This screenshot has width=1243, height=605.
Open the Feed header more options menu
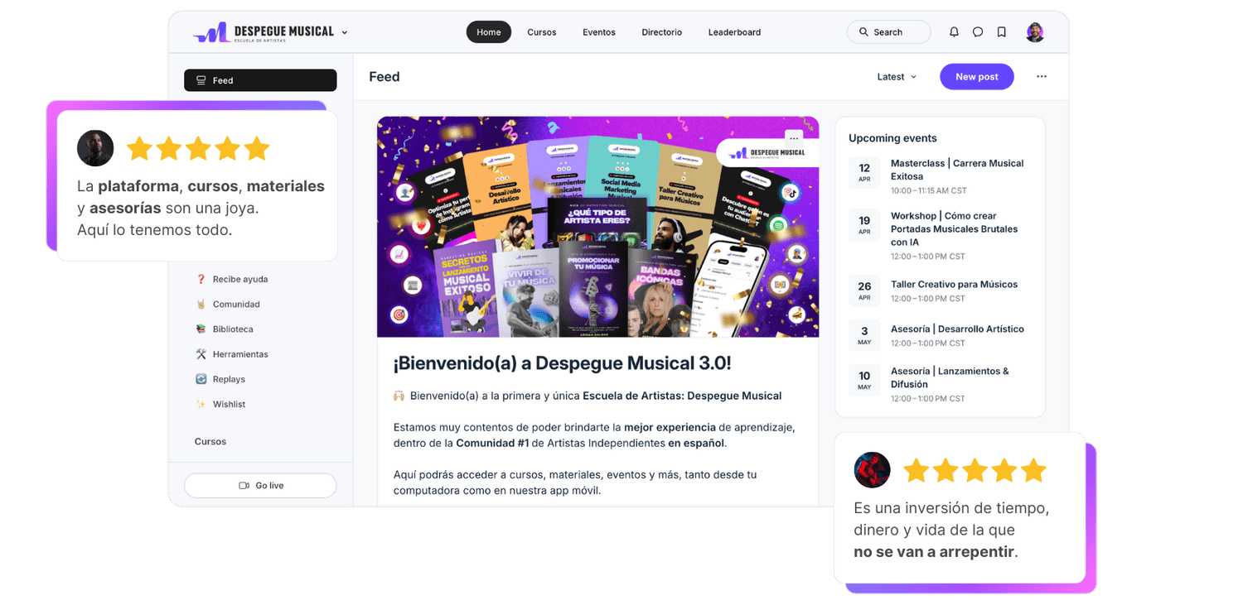[x=1042, y=77]
